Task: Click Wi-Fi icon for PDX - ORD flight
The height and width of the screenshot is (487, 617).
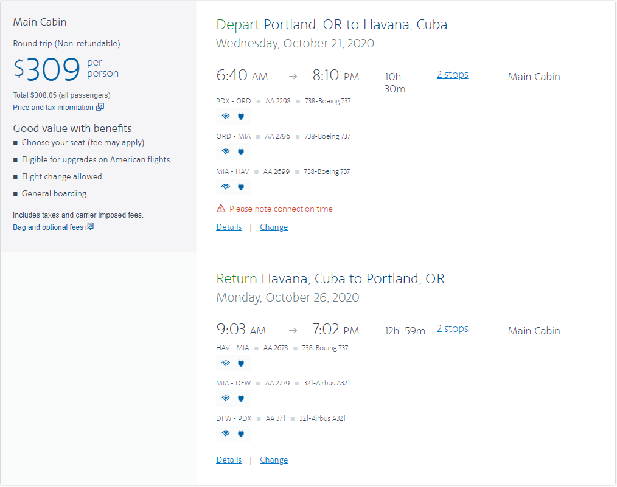Action: [226, 116]
